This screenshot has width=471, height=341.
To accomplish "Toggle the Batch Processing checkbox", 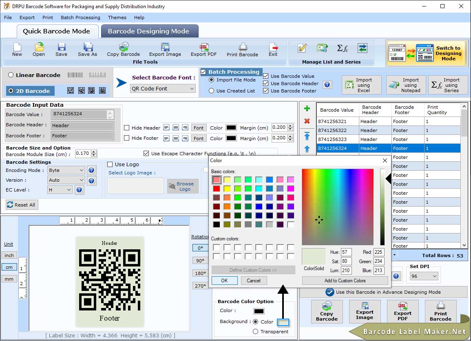I will point(203,72).
